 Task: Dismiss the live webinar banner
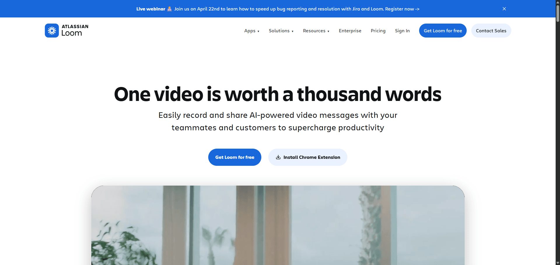coord(504,9)
